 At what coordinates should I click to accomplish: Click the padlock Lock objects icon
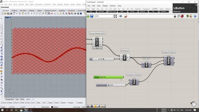click(66, 13)
